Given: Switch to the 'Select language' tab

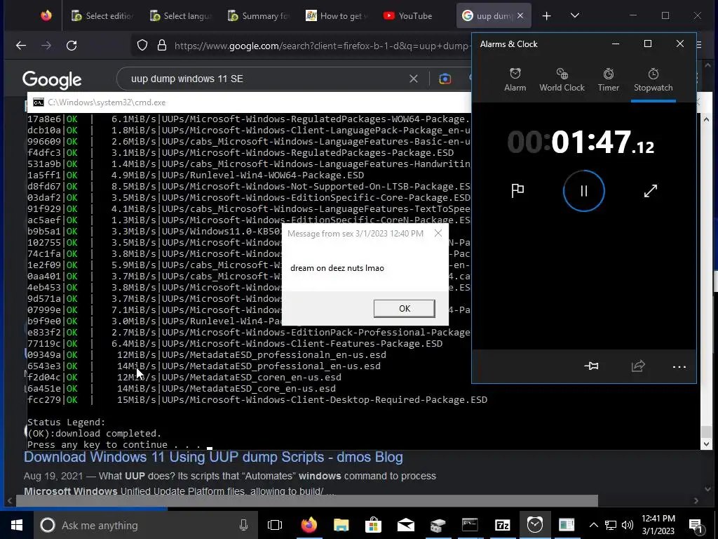Looking at the screenshot, I should coord(180,16).
